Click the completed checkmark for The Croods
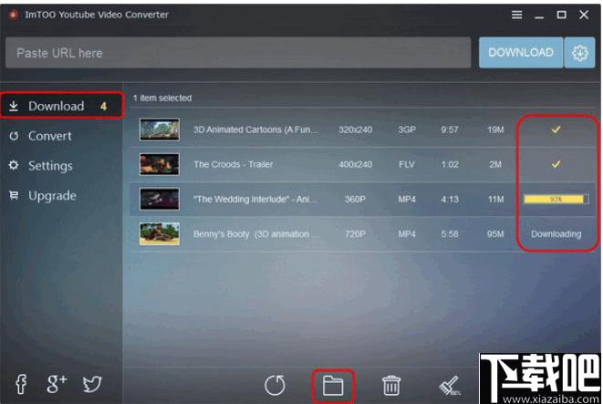 556,164
